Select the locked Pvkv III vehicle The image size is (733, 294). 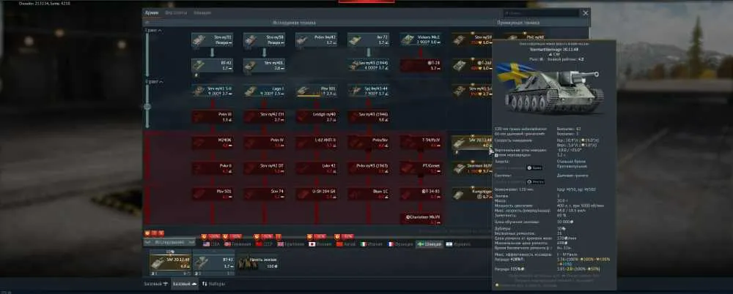pos(213,117)
